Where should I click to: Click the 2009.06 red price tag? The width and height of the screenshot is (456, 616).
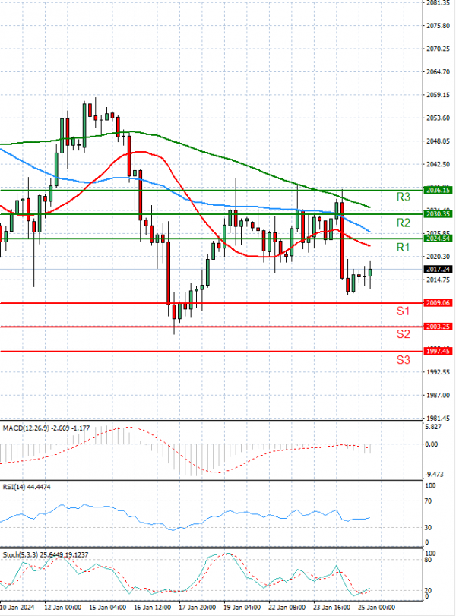437,303
